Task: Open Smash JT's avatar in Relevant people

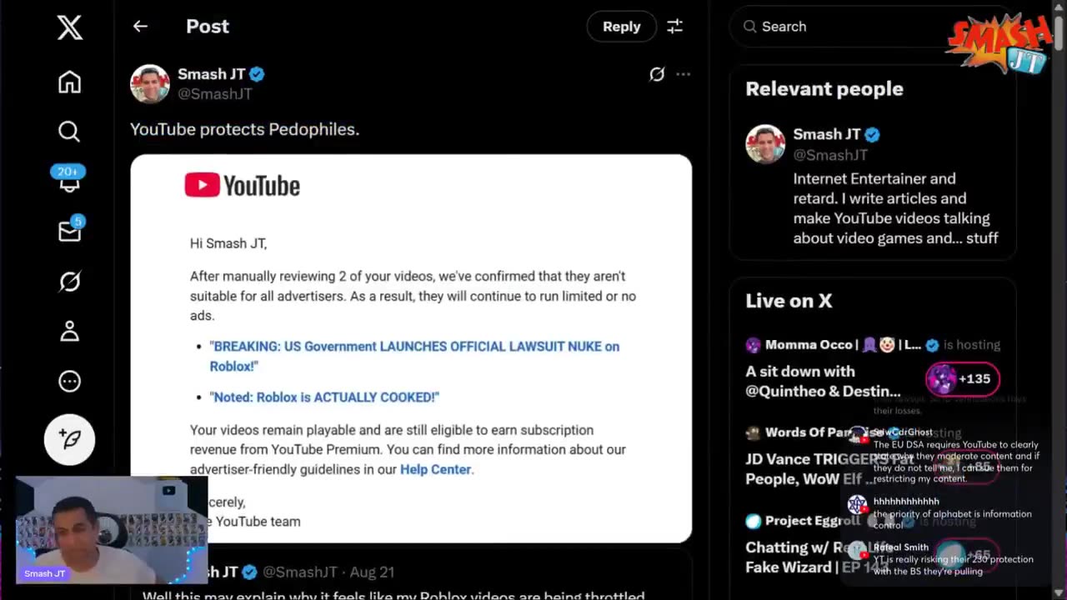Action: (764, 144)
